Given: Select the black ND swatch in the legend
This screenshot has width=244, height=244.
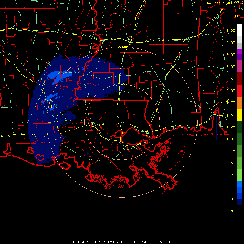Looking at the screenshot, I should [239, 211].
